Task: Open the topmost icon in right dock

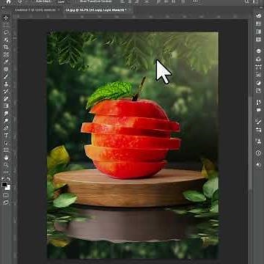Action: click(259, 16)
